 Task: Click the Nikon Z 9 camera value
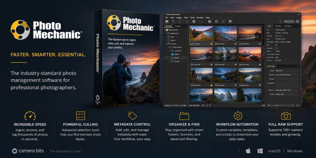[278, 36]
